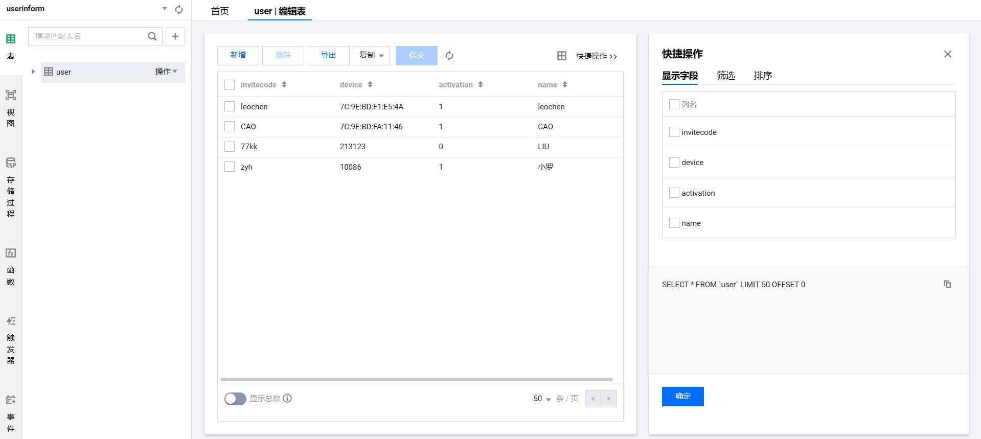Toggle the 显示总数 switch
The width and height of the screenshot is (981, 439).
(235, 399)
